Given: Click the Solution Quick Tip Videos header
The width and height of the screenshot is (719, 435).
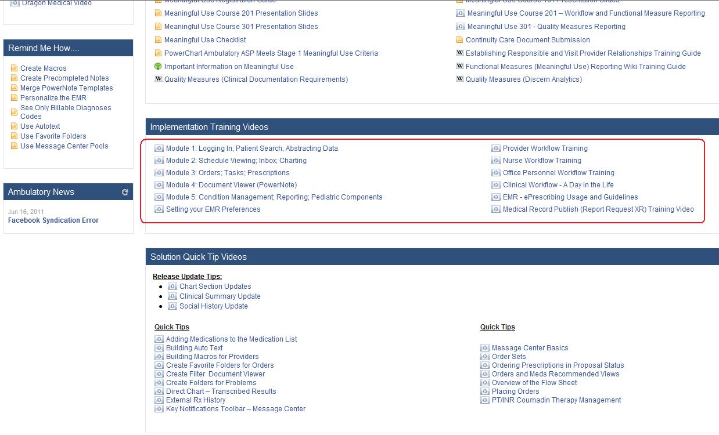Looking at the screenshot, I should pos(432,257).
